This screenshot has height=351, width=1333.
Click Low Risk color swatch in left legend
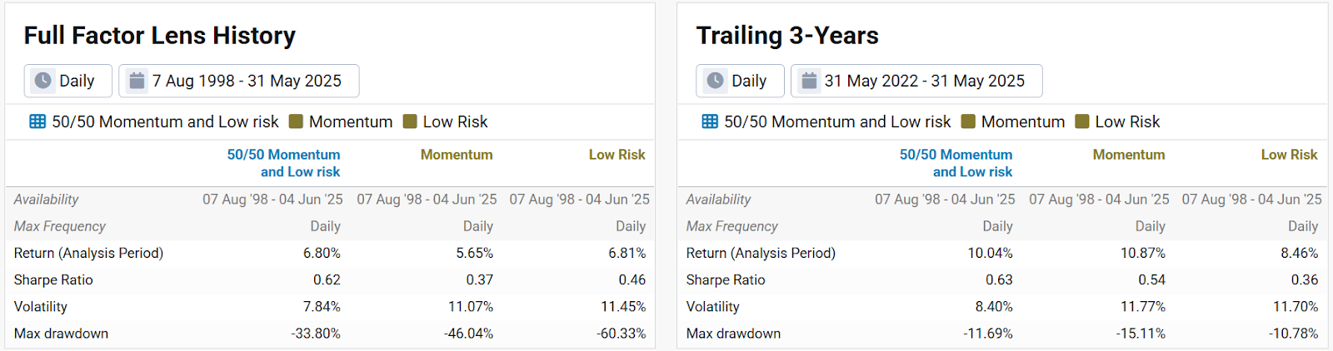coord(410,121)
